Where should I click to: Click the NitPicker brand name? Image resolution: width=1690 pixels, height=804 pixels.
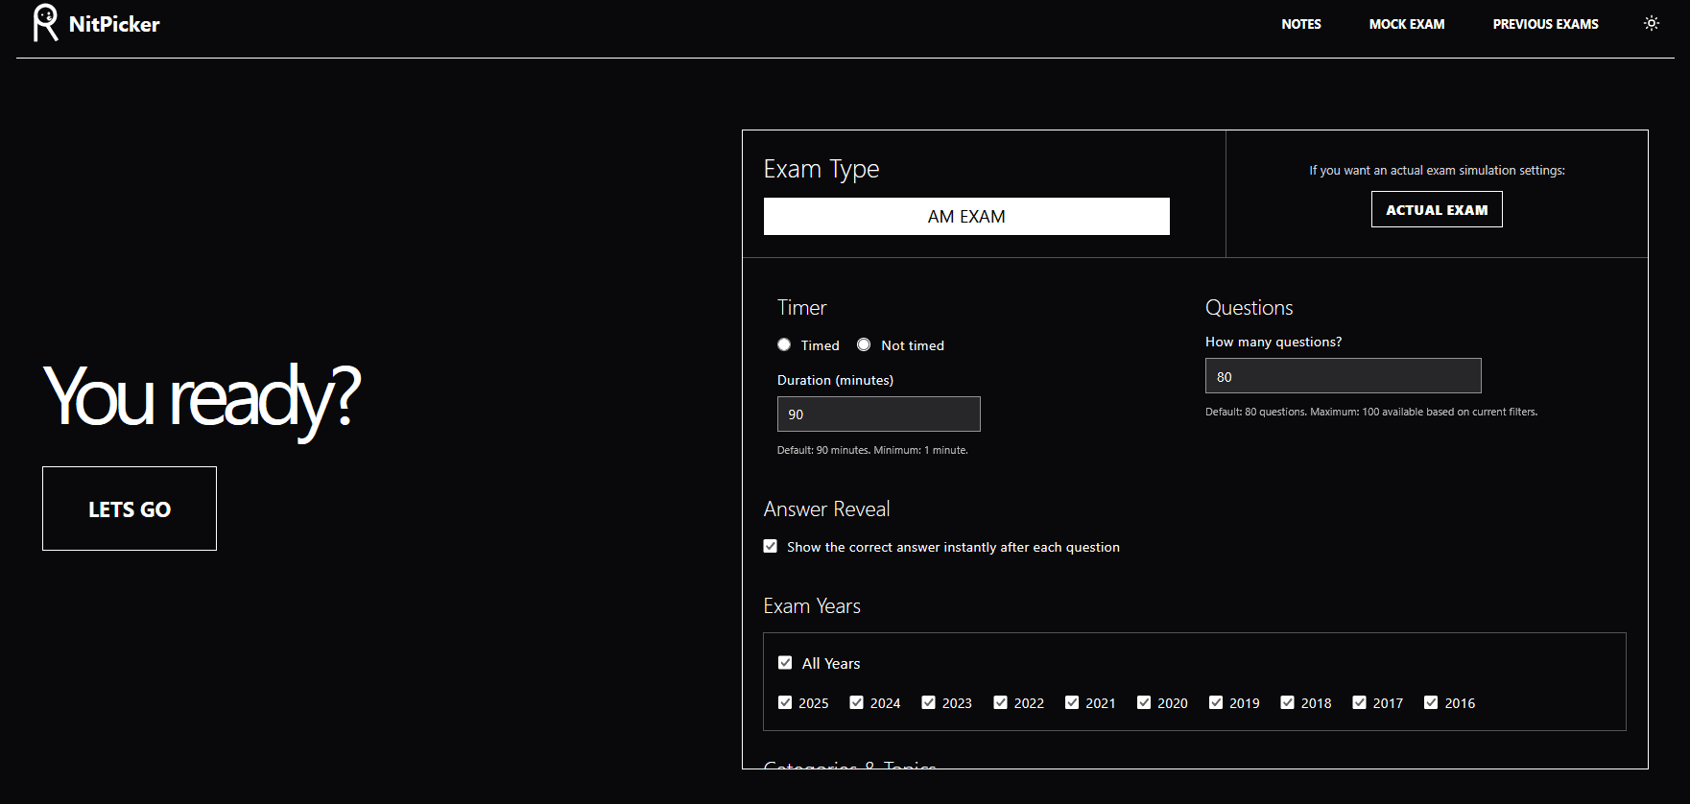[x=114, y=24]
